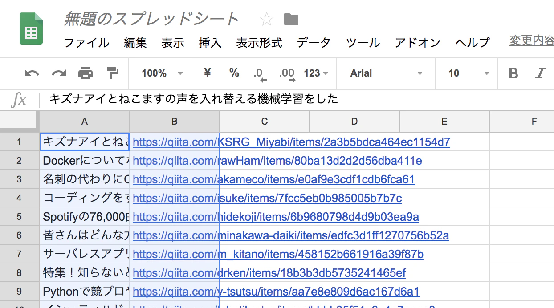Select the cell starting with Spotifyの76,000
Viewport: 554px width, 308px height.
(x=85, y=217)
